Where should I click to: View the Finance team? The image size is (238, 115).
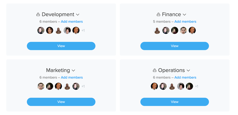175,46
